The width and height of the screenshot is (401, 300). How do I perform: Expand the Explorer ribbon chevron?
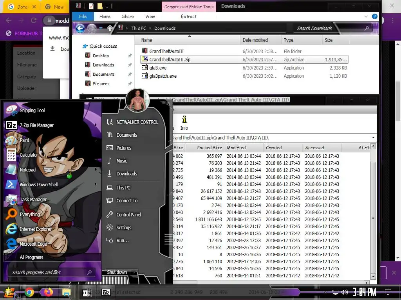[366, 16]
